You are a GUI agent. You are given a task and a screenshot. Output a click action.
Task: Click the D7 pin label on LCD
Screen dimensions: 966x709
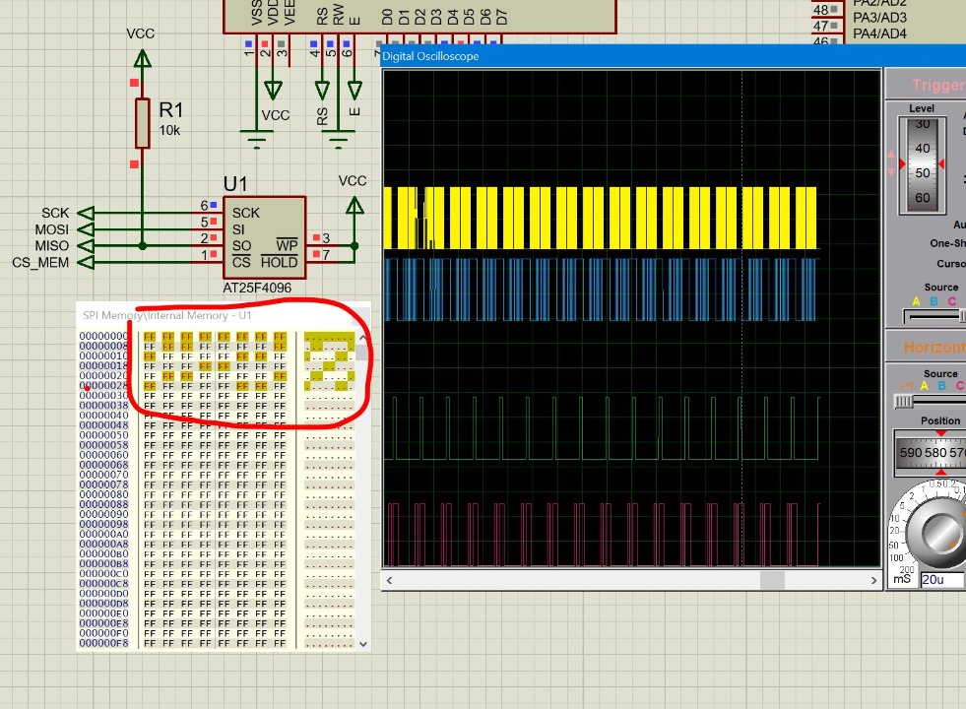pyautogui.click(x=501, y=17)
